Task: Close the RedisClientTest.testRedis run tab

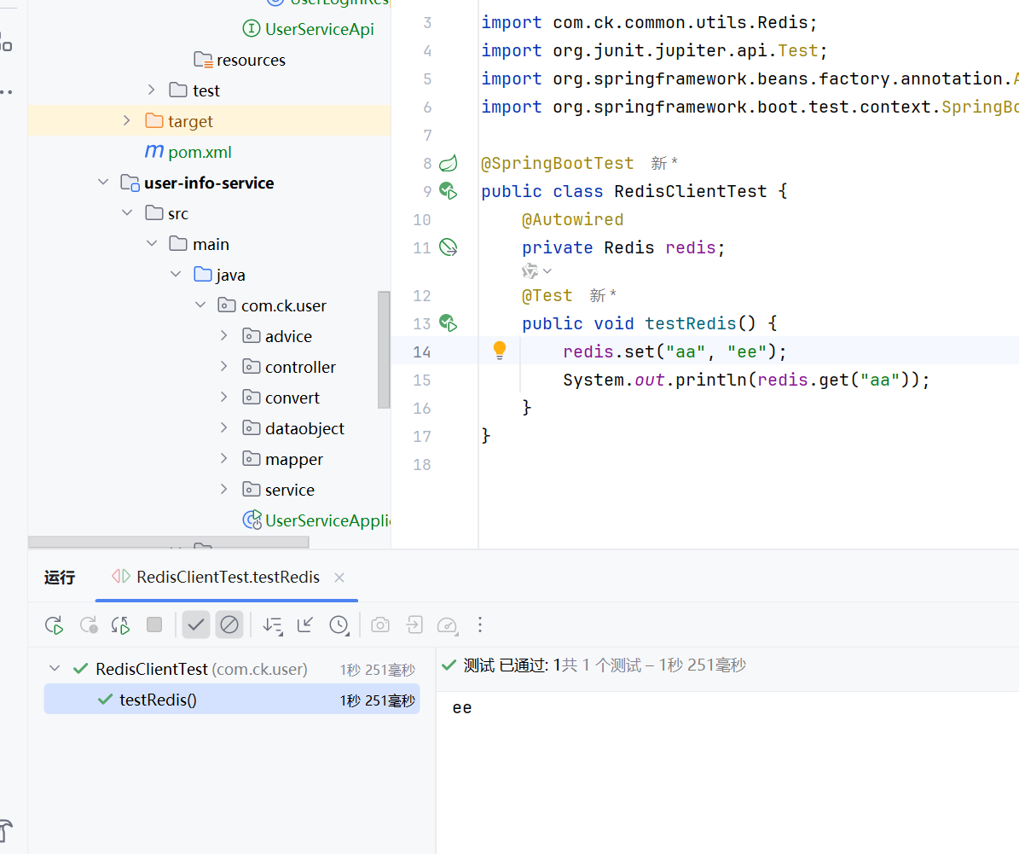Action: pos(339,578)
